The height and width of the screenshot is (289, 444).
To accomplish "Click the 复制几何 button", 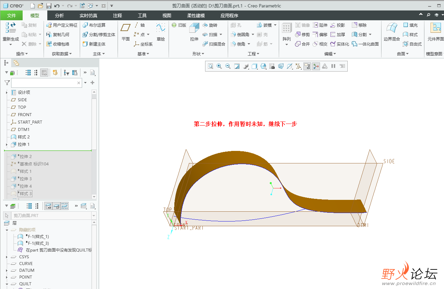I will pyautogui.click(x=58, y=35).
